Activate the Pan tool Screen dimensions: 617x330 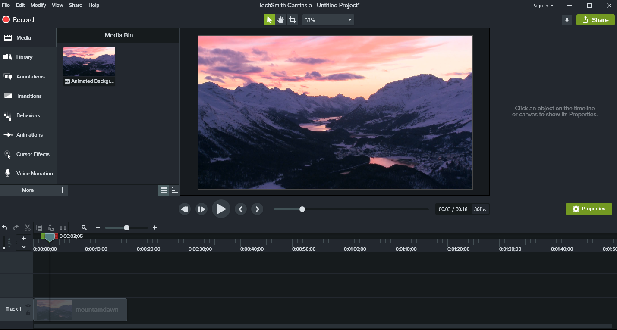(x=281, y=20)
